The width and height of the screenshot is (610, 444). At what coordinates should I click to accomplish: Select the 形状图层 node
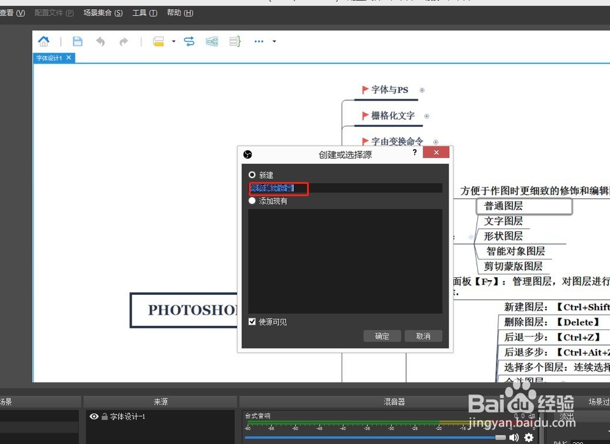coord(503,236)
